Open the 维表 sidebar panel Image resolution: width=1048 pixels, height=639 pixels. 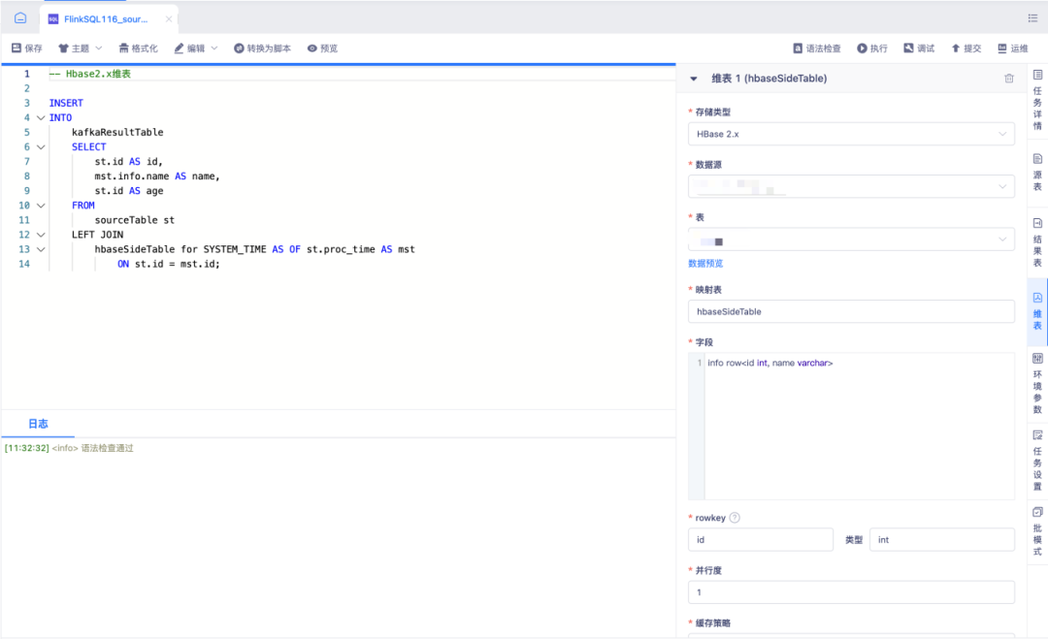click(x=1037, y=312)
